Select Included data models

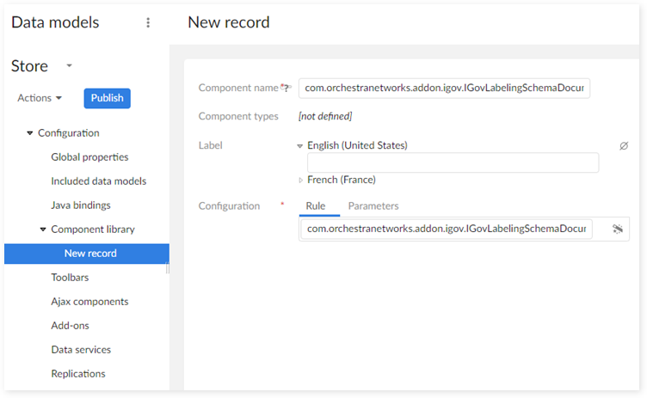pyautogui.click(x=98, y=181)
